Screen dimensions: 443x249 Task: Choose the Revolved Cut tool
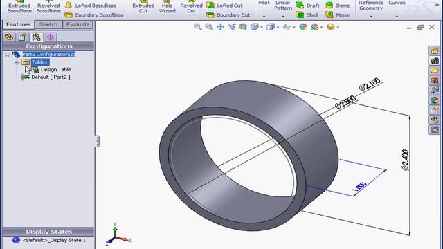point(191,8)
